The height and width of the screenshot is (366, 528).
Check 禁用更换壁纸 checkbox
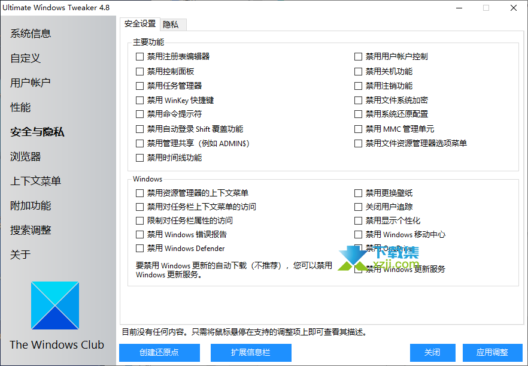point(358,193)
